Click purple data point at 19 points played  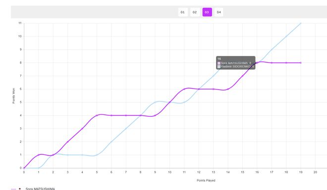tap(301, 63)
